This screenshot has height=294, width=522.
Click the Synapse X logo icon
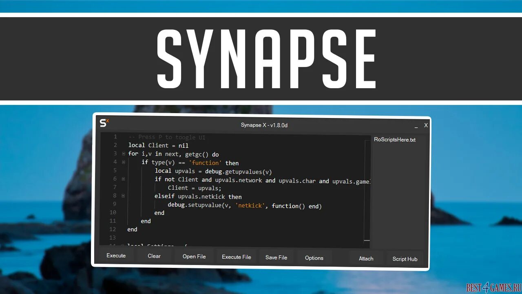[104, 122]
